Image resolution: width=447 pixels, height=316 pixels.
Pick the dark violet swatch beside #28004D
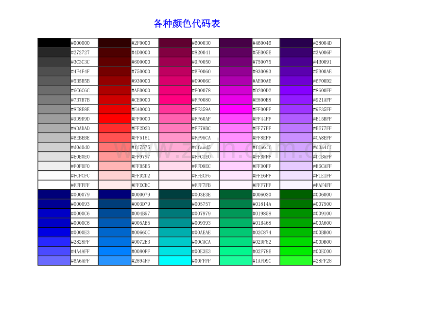pyautogui.click(x=296, y=43)
